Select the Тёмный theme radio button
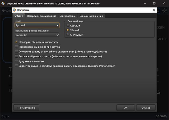Viewport: 169px width, 120px height. [x=68, y=30]
